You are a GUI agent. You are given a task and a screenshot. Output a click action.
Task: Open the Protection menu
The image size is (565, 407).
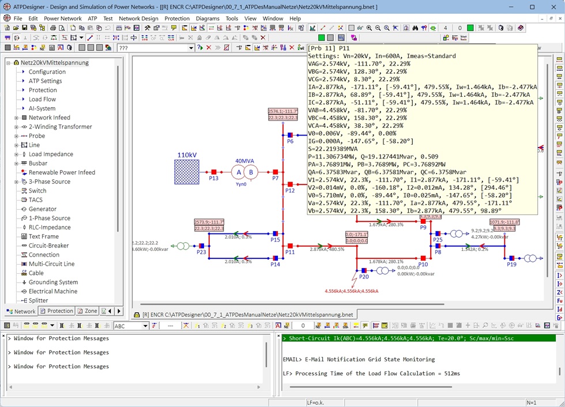click(x=176, y=18)
